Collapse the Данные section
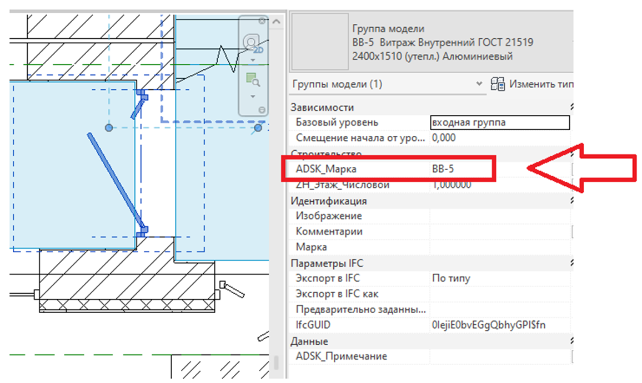This screenshot has height=383, width=642. coord(571,341)
